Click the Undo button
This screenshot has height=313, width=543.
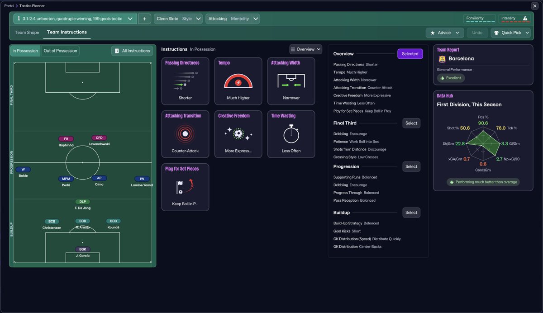477,33
